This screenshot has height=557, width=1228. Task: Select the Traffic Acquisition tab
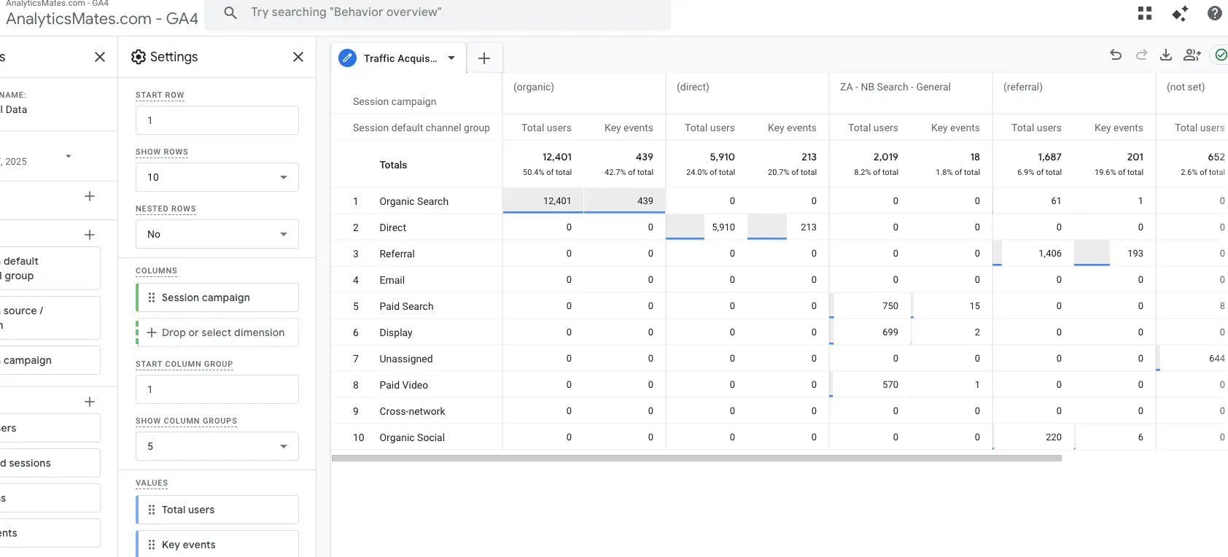pos(400,58)
